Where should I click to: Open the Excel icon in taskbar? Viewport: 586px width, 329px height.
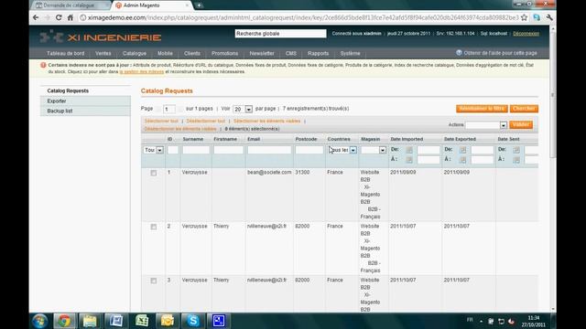(x=142, y=321)
